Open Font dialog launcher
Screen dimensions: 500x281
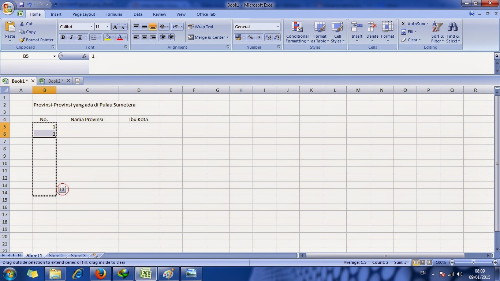(126, 47)
